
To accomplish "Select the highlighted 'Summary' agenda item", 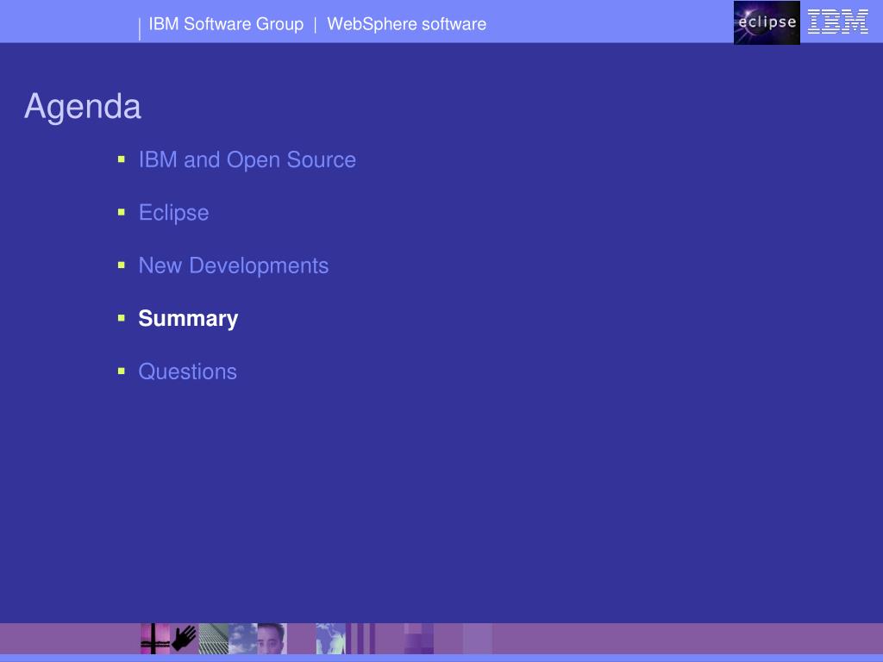I will [x=188, y=319].
